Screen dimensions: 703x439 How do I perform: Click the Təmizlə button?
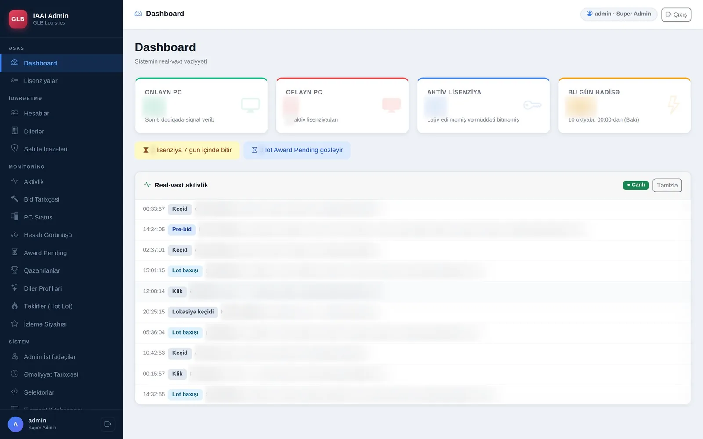pyautogui.click(x=667, y=185)
